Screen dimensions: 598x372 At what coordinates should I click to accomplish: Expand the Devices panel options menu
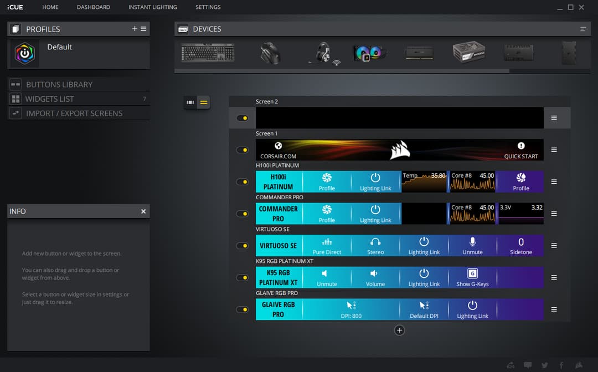(x=582, y=29)
